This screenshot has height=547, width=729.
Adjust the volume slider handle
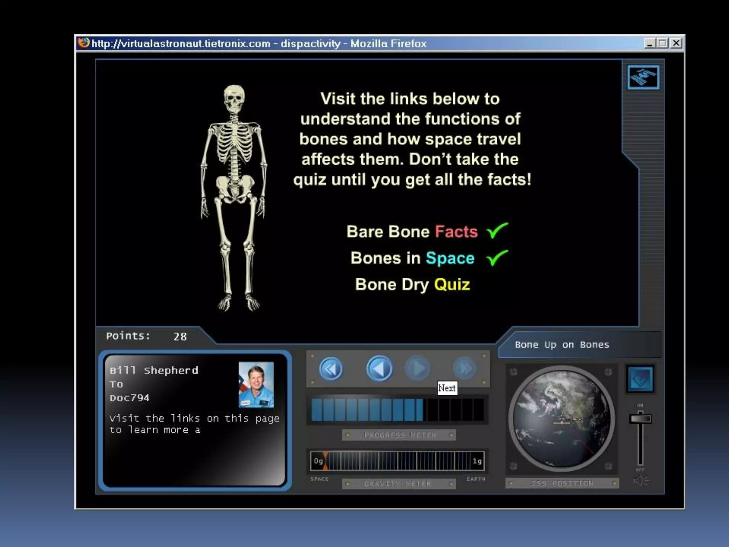pyautogui.click(x=640, y=418)
